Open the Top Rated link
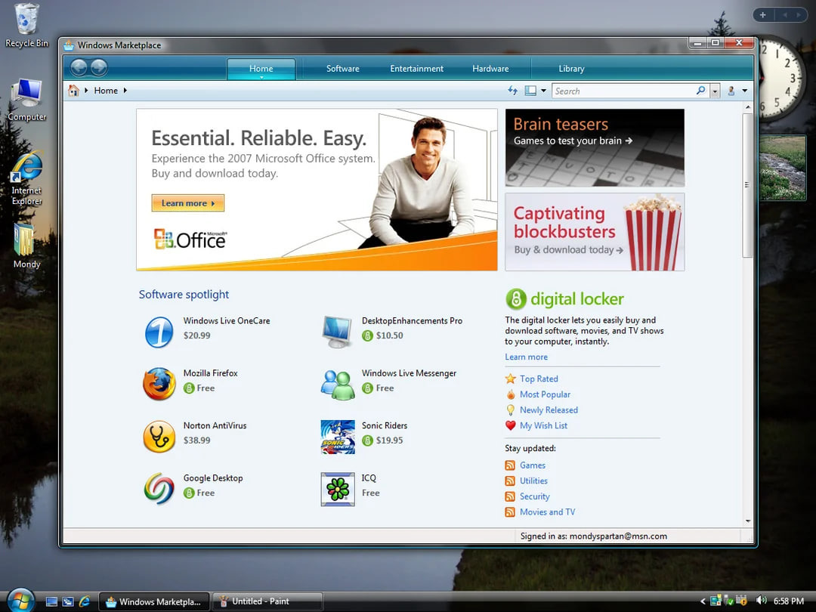The height and width of the screenshot is (612, 816). click(539, 379)
